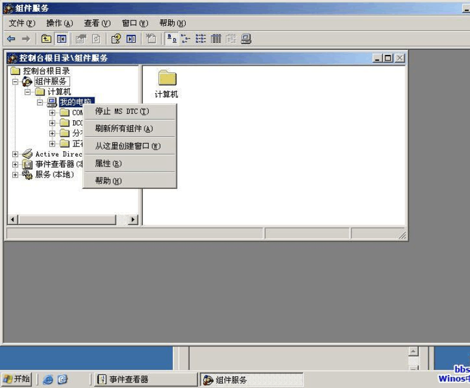Collapse the 我的电脑 tree node

(x=40, y=102)
